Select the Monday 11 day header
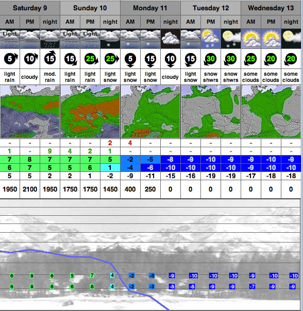 tap(150, 8)
